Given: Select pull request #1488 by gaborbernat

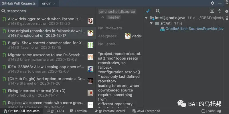Looking at the screenshot, I should coord(48,21).
